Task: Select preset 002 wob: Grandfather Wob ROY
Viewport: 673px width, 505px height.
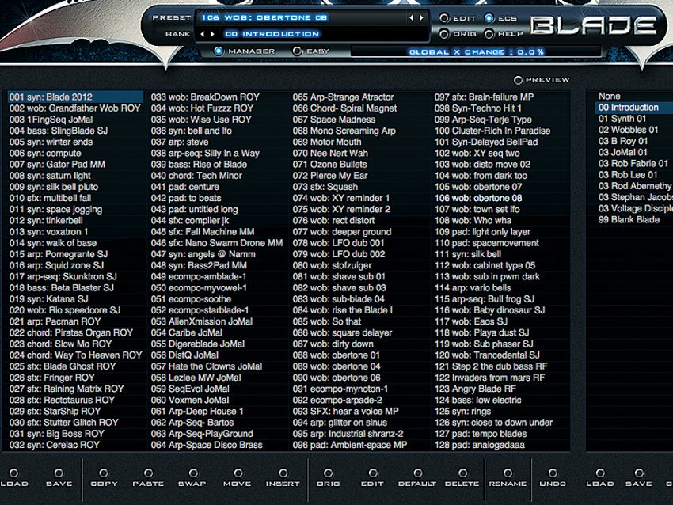Action: click(75, 108)
